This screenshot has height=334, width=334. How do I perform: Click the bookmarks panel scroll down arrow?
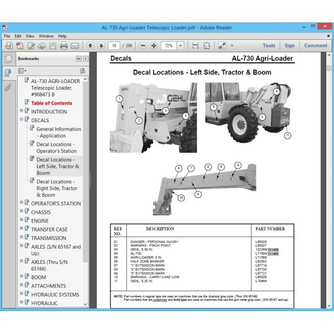point(85,304)
